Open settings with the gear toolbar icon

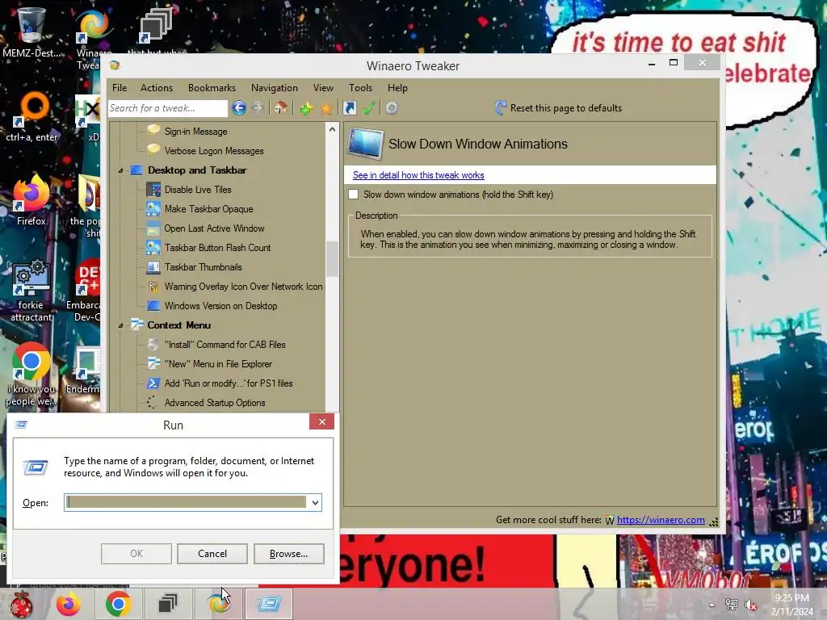pos(392,108)
